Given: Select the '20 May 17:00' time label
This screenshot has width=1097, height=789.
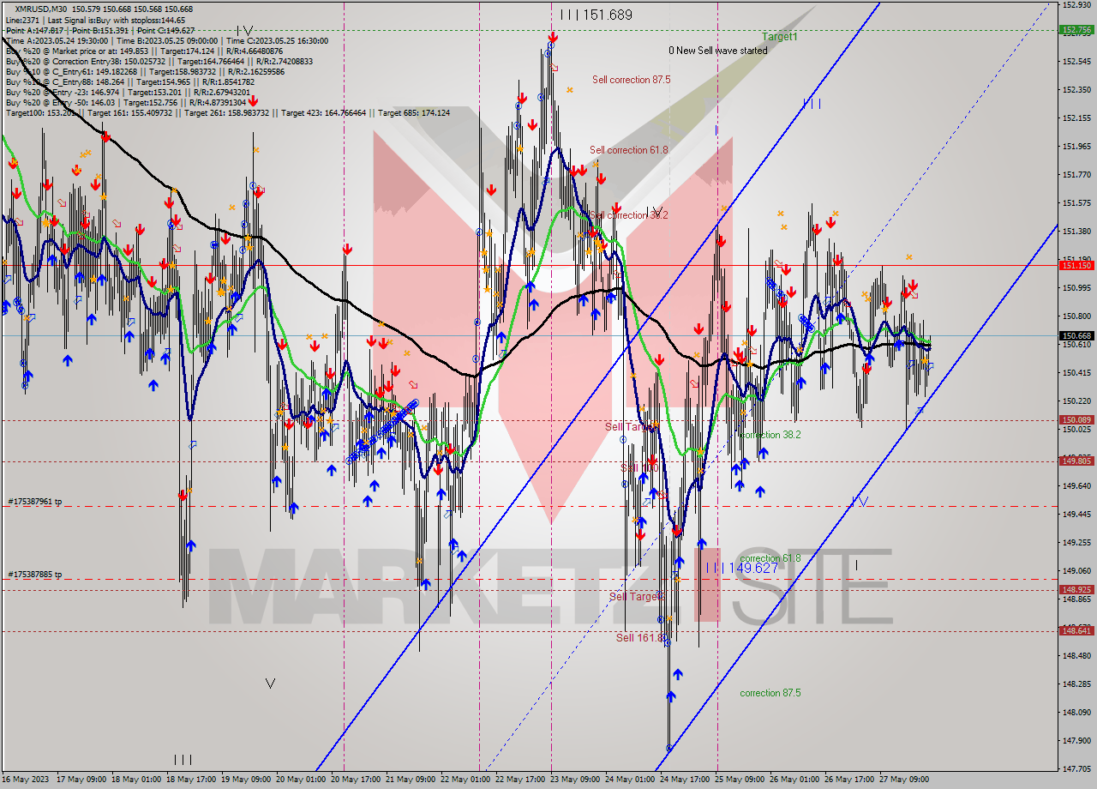Looking at the screenshot, I should pos(356,780).
